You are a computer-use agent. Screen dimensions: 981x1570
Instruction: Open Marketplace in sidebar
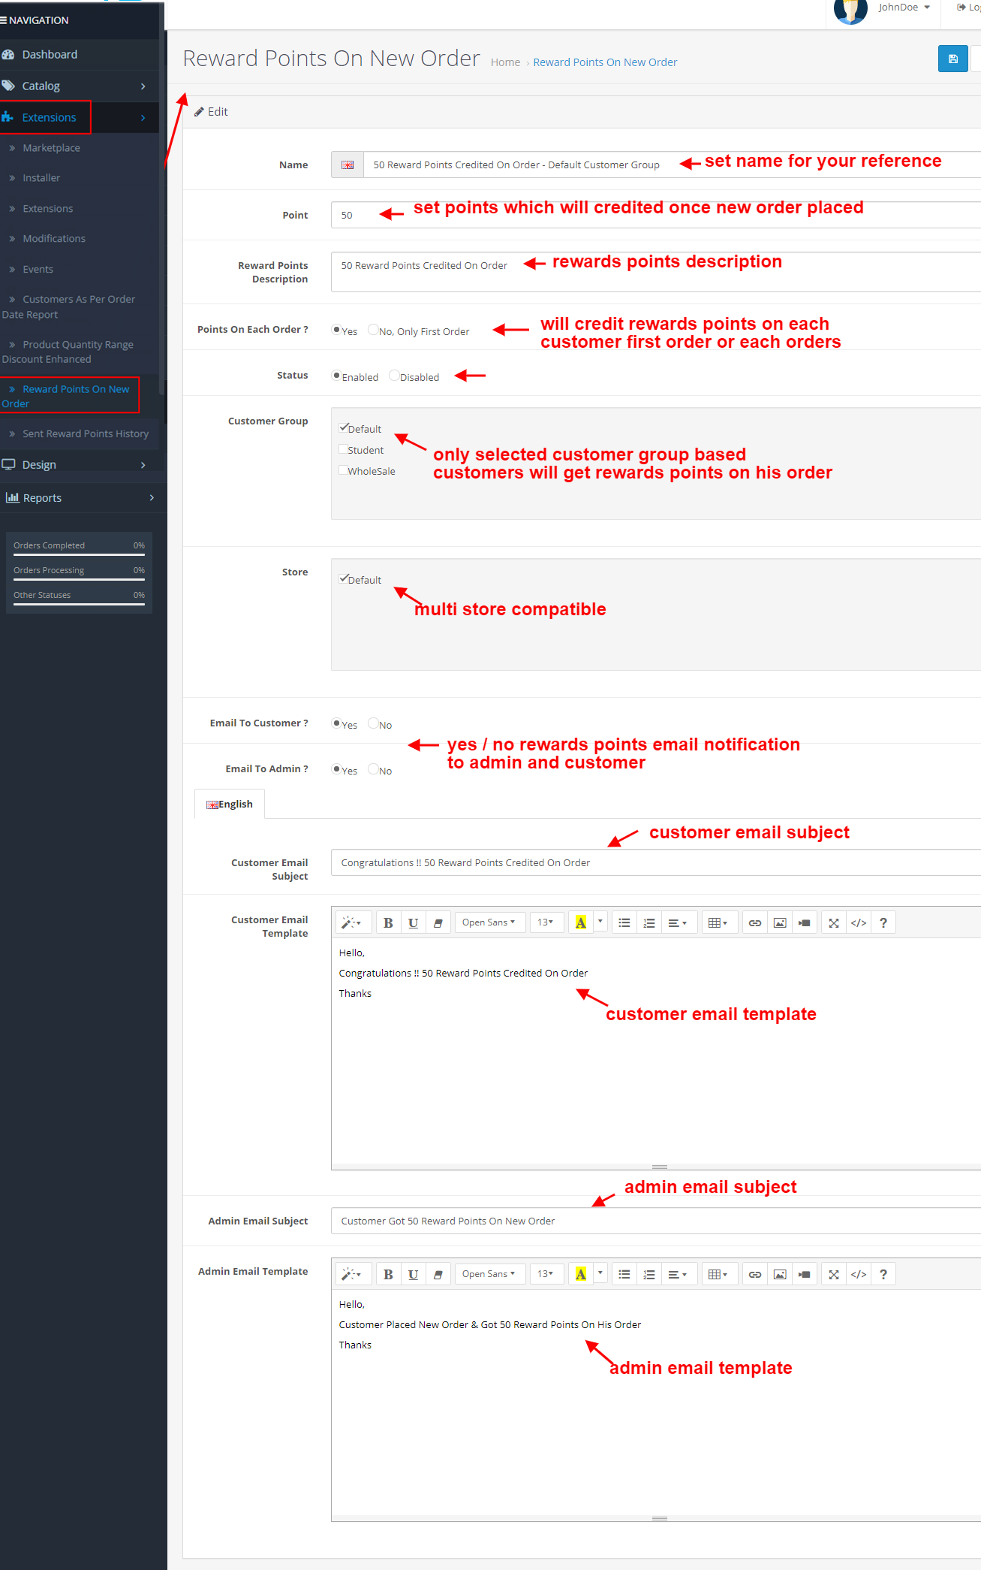point(51,148)
